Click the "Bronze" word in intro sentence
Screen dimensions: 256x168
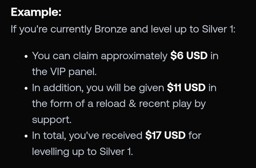(x=111, y=29)
